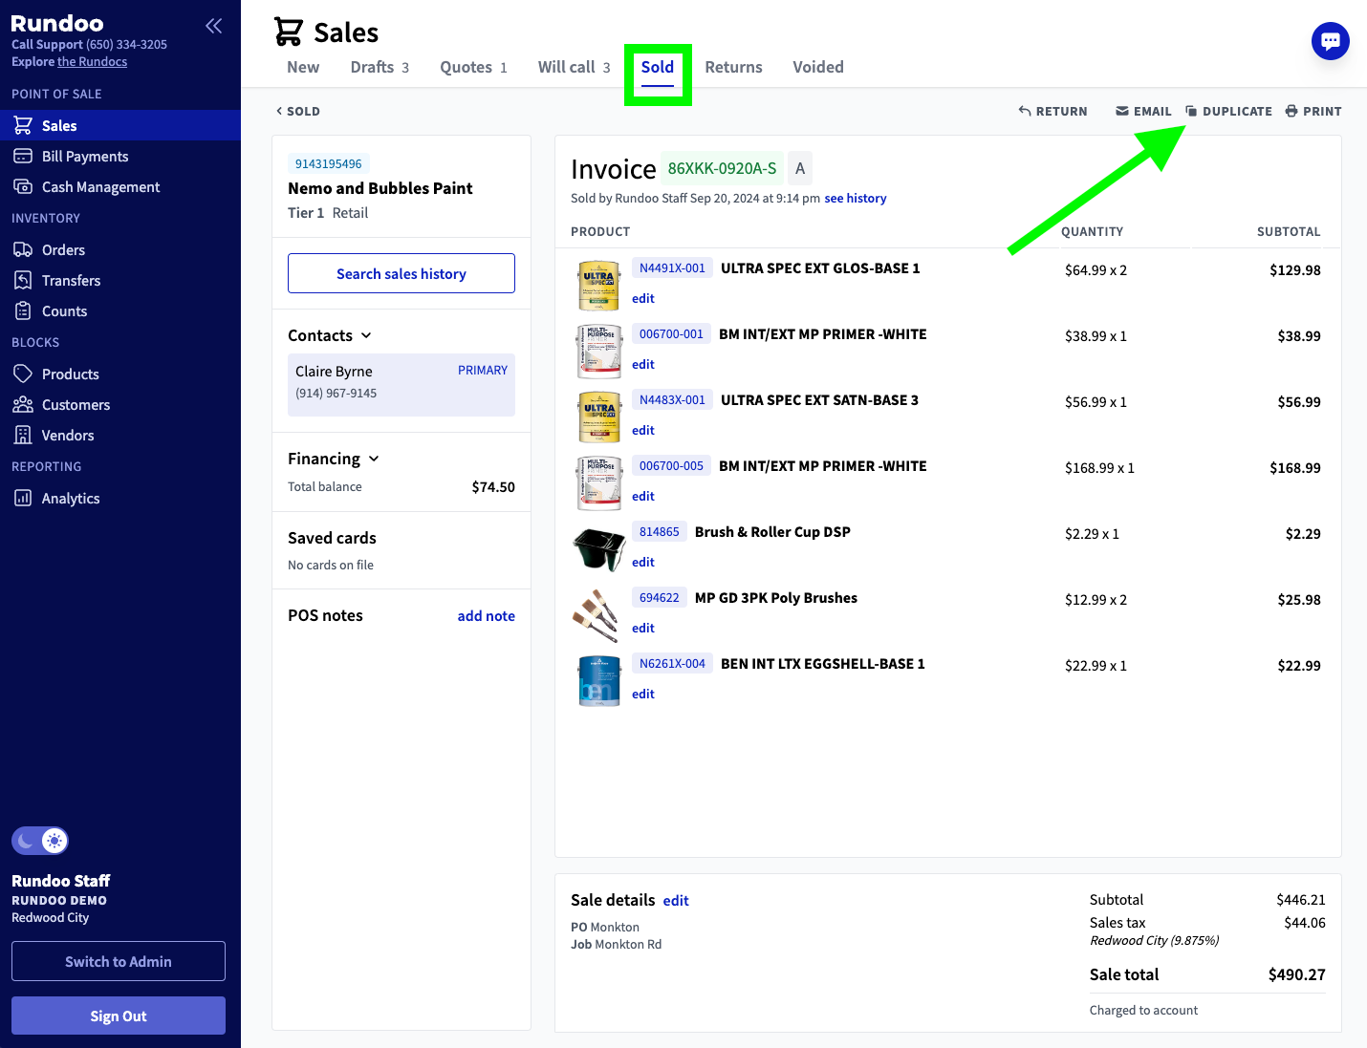This screenshot has width=1367, height=1048.
Task: Click the Sign Out button
Action: pos(119,1016)
